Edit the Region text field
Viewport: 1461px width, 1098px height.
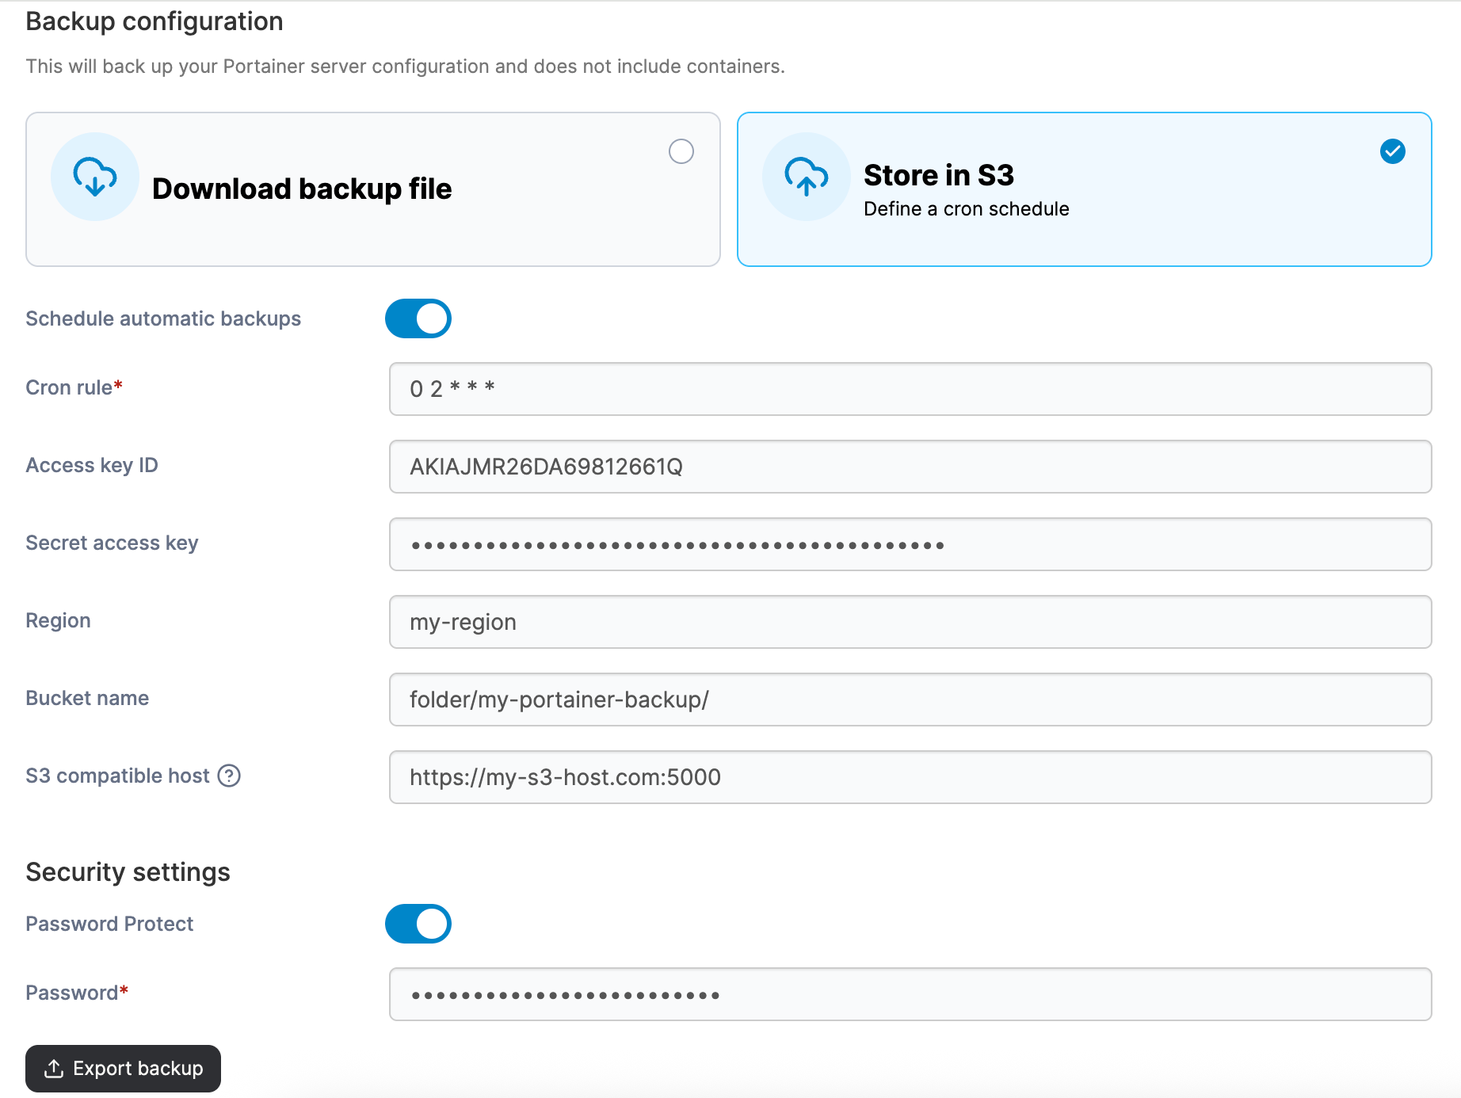910,622
